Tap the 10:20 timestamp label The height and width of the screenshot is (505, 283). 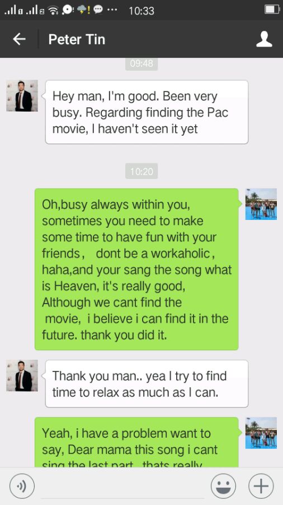click(141, 171)
